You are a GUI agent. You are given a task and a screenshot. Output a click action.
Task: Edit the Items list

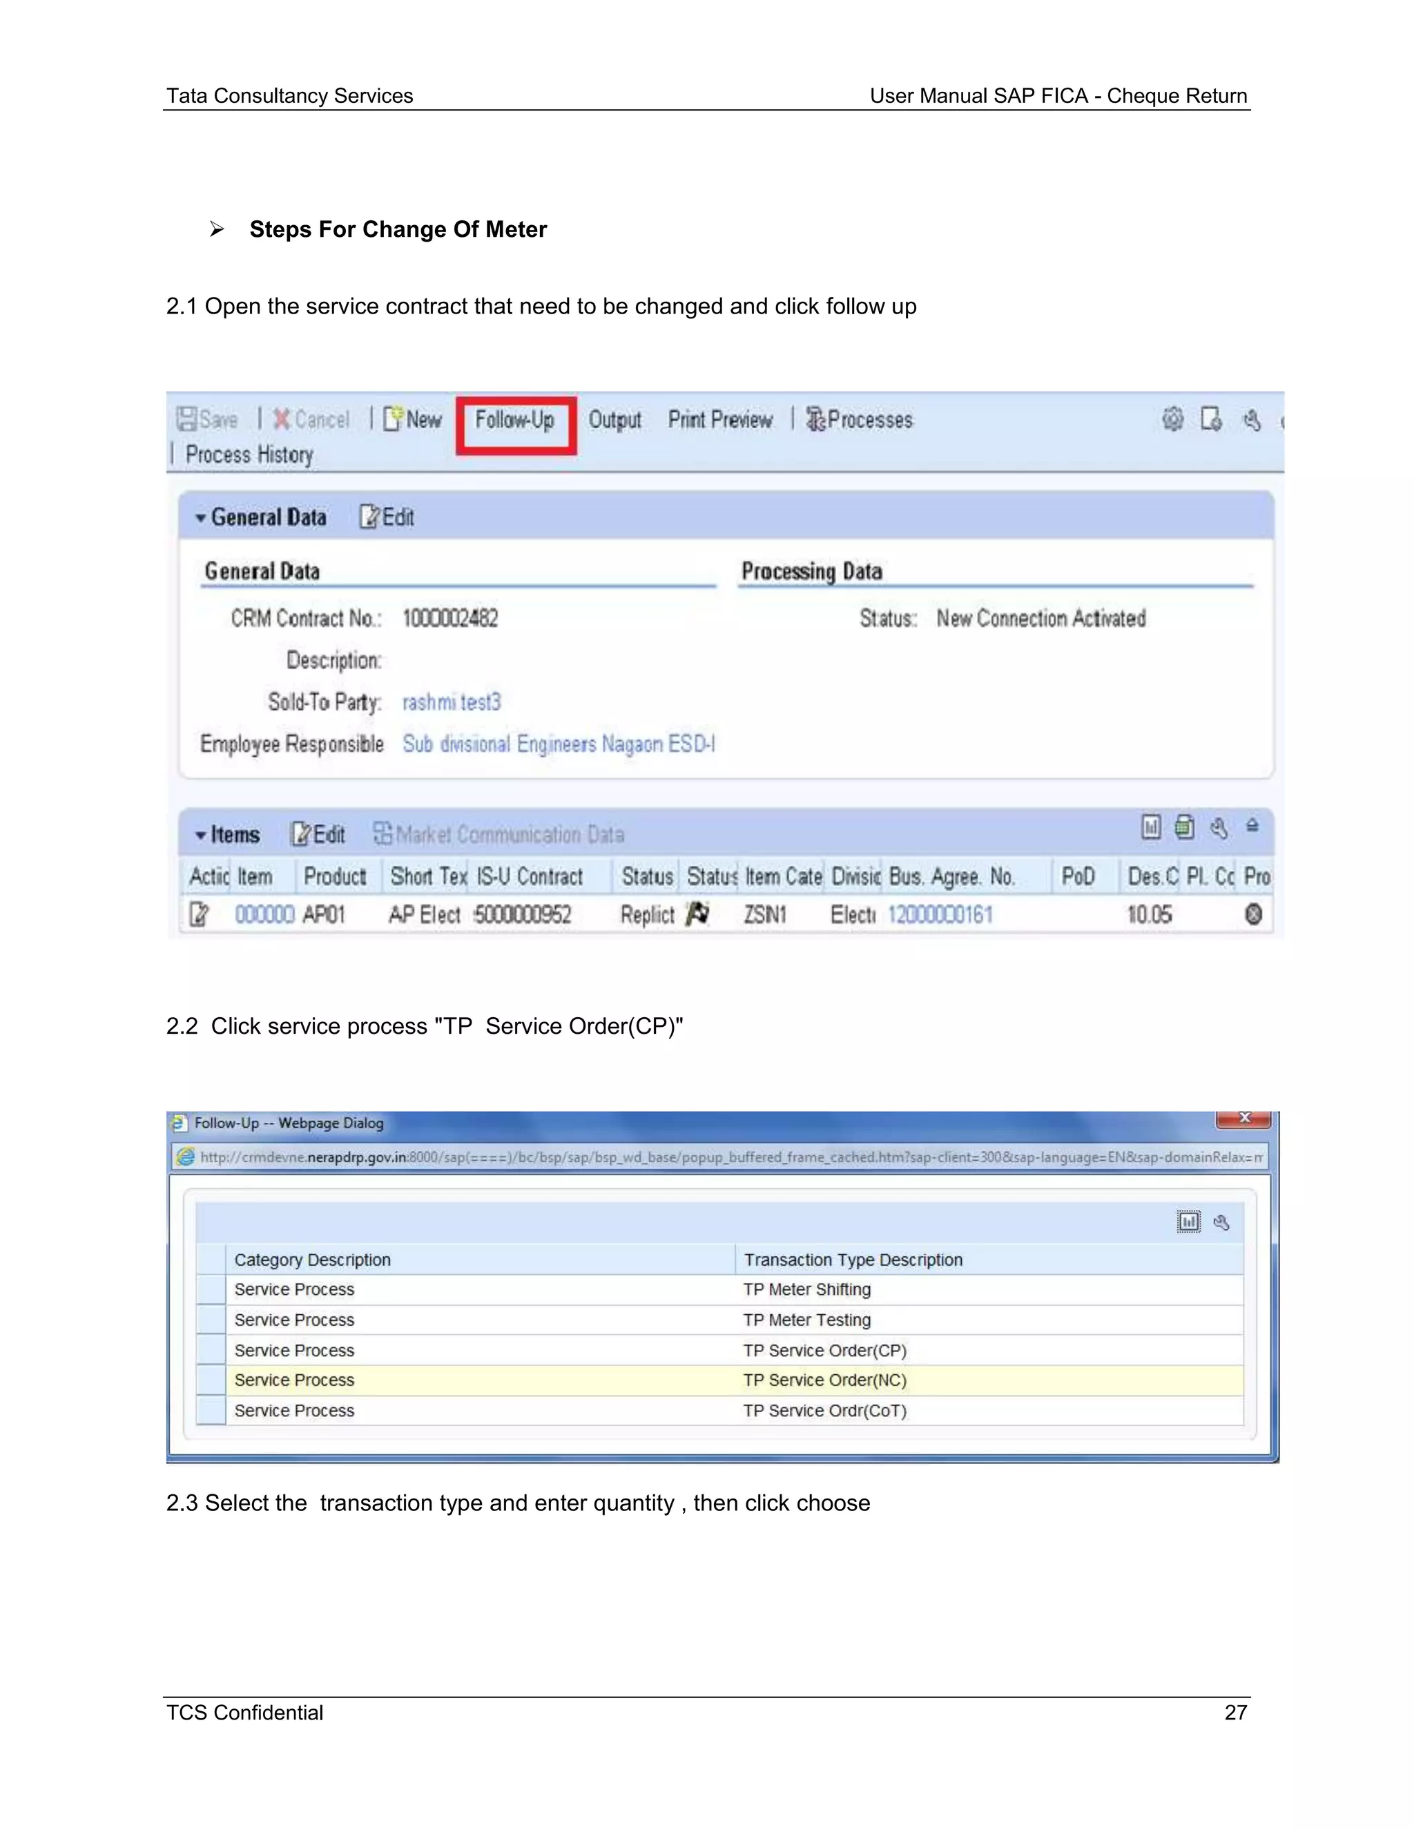[318, 835]
